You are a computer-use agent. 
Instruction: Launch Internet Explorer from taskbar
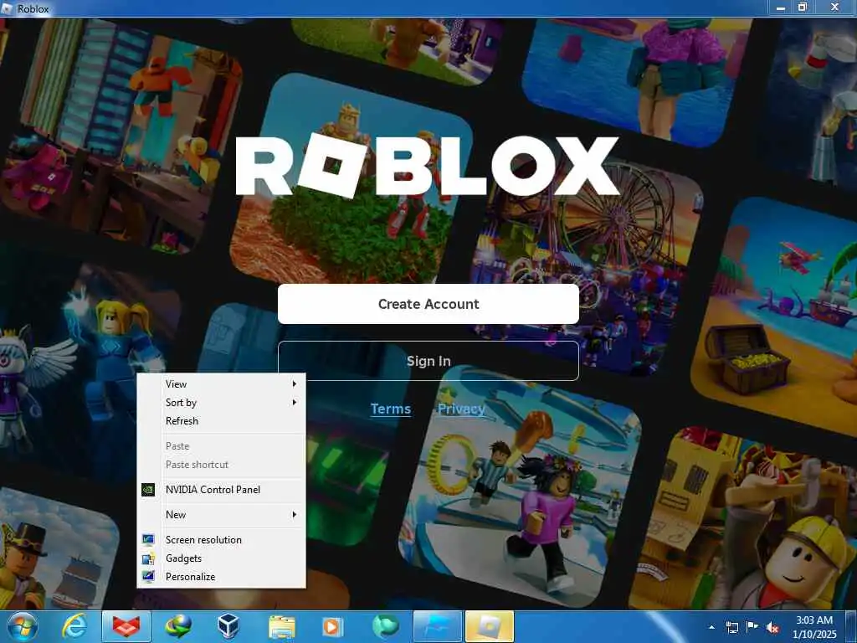coord(74,626)
